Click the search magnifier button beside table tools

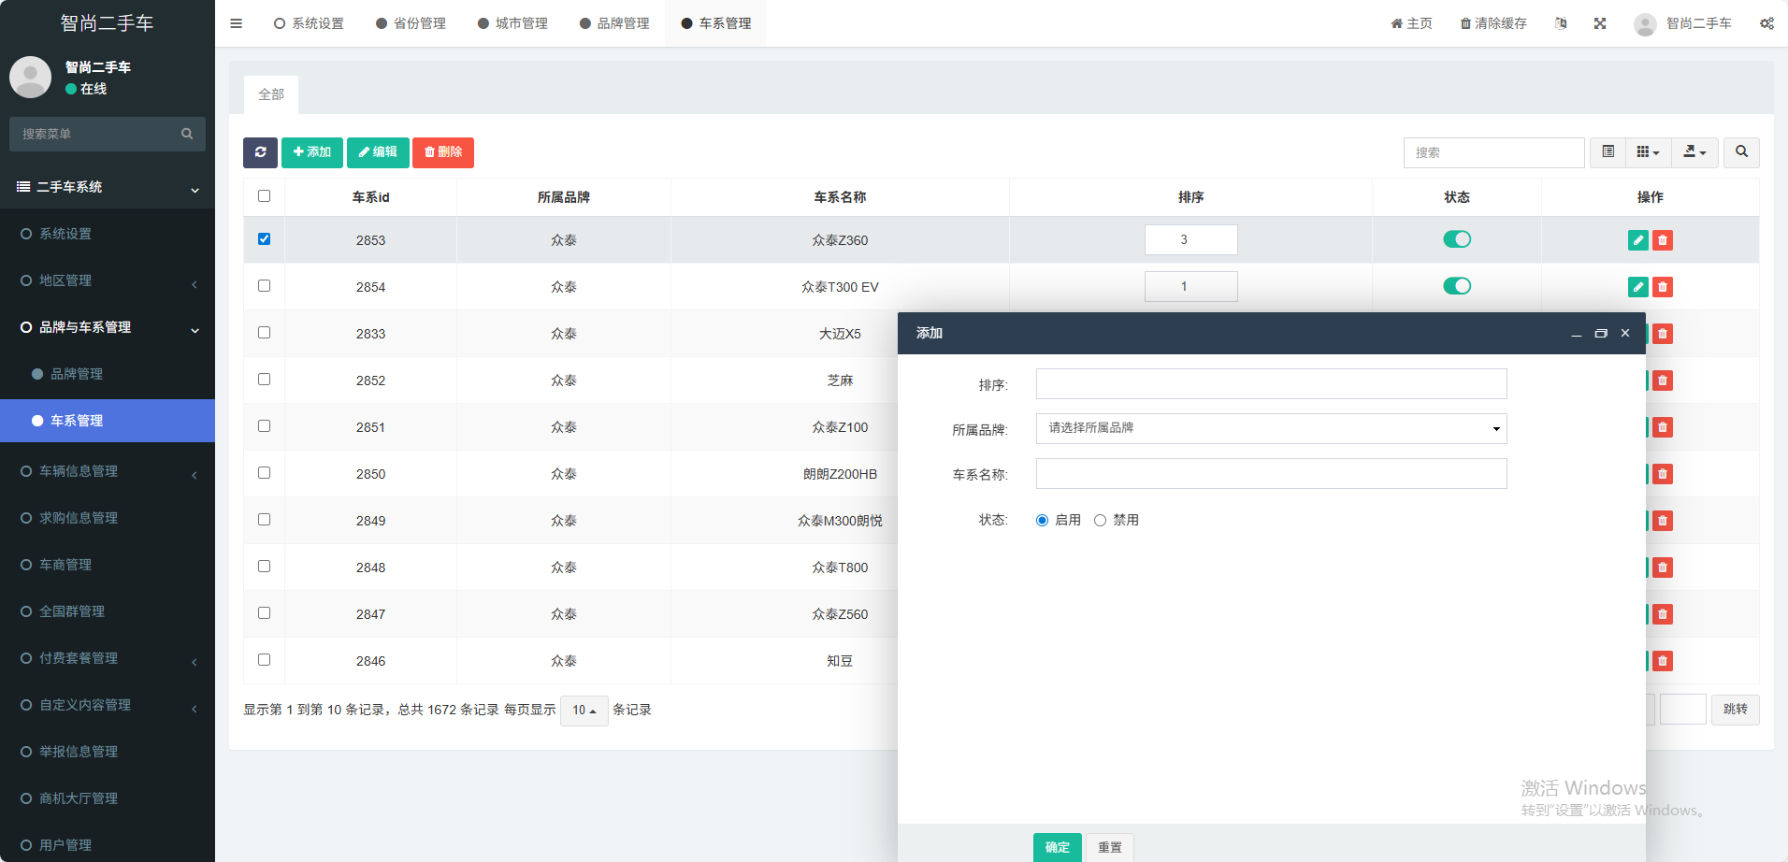1741,152
